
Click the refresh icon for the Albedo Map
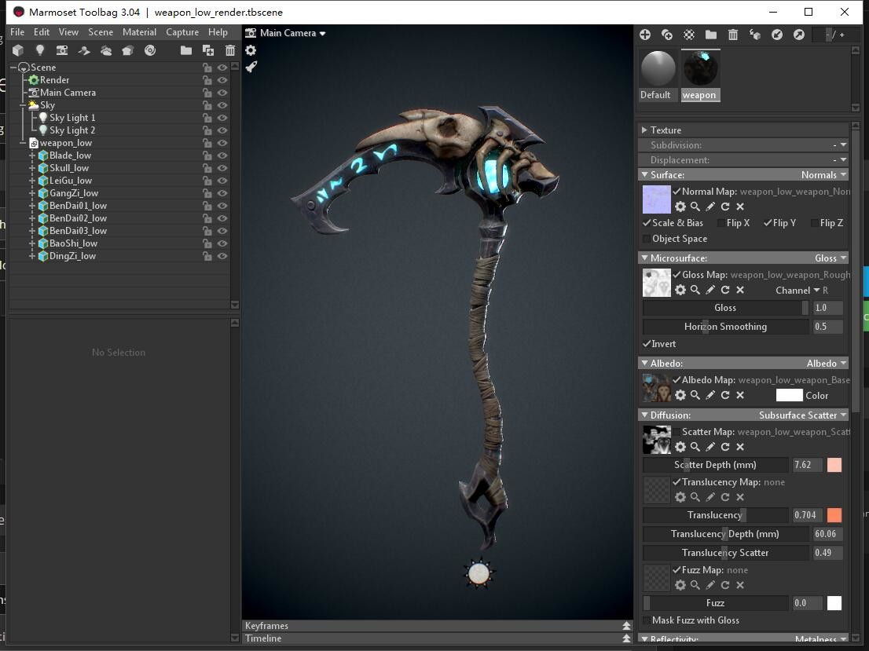725,395
